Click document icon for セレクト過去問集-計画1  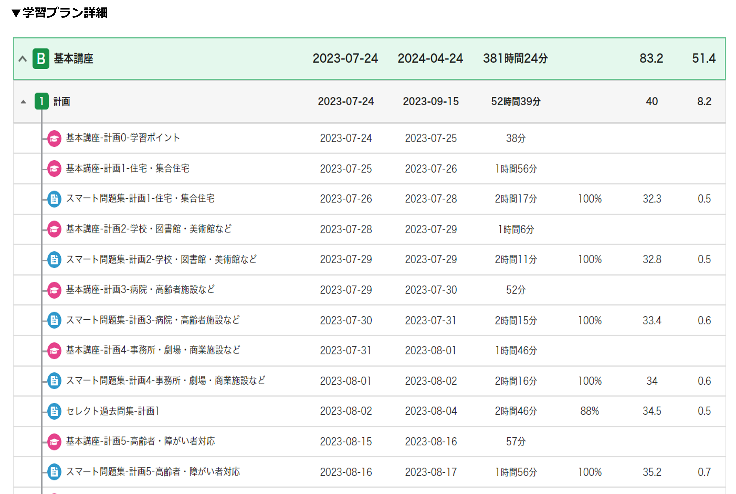click(x=54, y=411)
